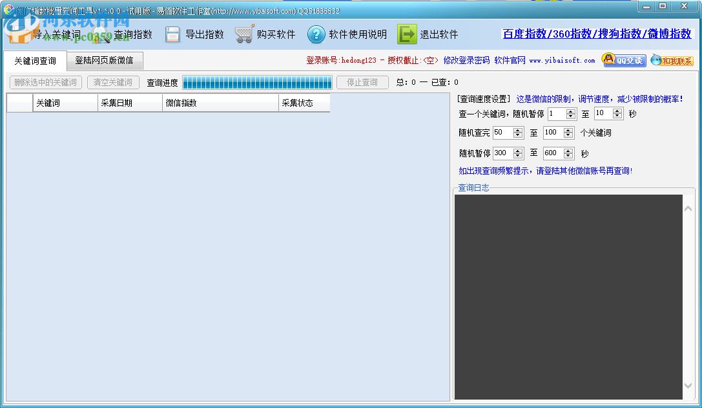Viewport: 702px width, 408px height.
Task: Sort by the 关键词 column header
Action: pos(65,103)
